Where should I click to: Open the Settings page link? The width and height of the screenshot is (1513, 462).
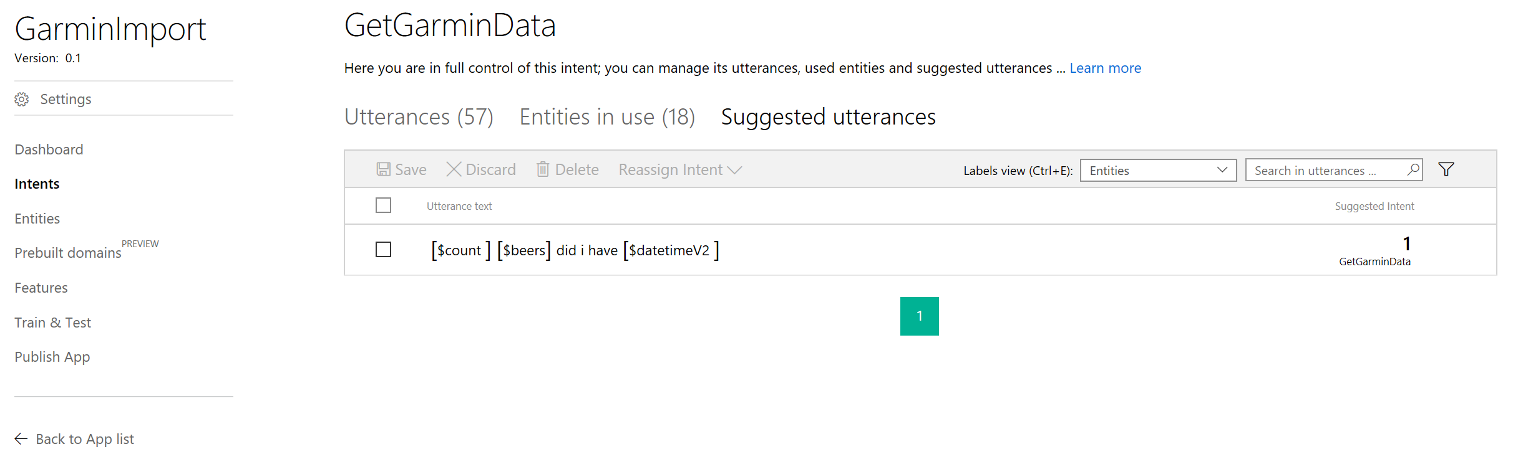coord(66,100)
